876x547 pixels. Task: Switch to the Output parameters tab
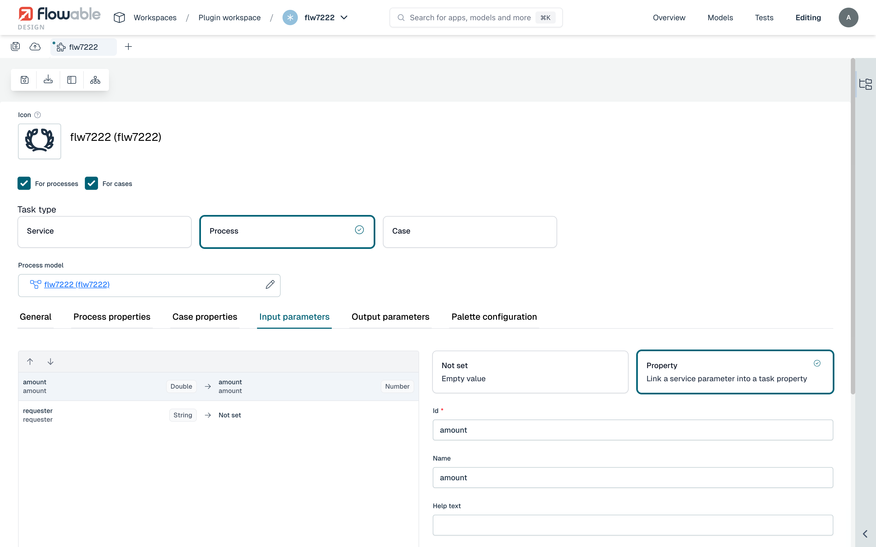(x=390, y=317)
